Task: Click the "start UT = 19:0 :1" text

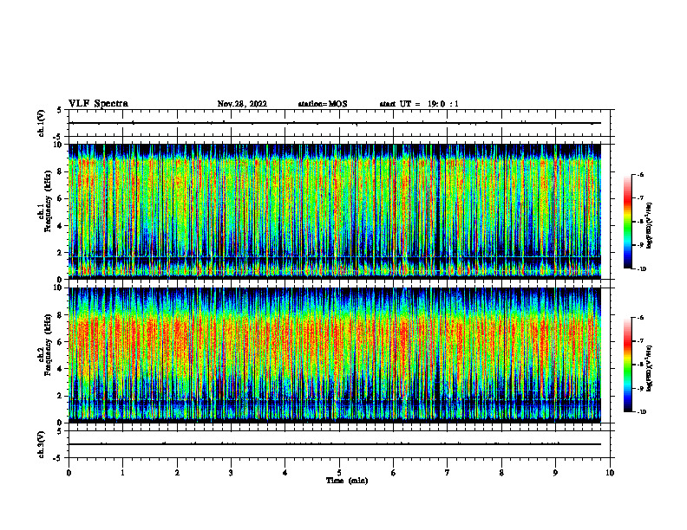Action: pos(419,104)
